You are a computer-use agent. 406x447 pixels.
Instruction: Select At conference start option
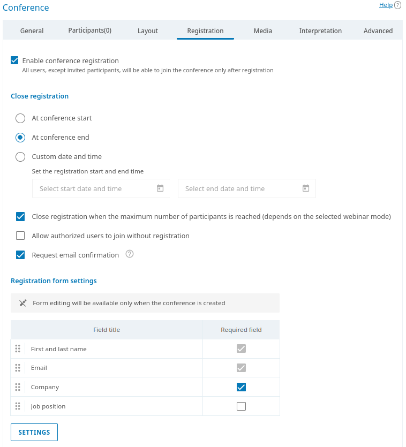coord(20,118)
